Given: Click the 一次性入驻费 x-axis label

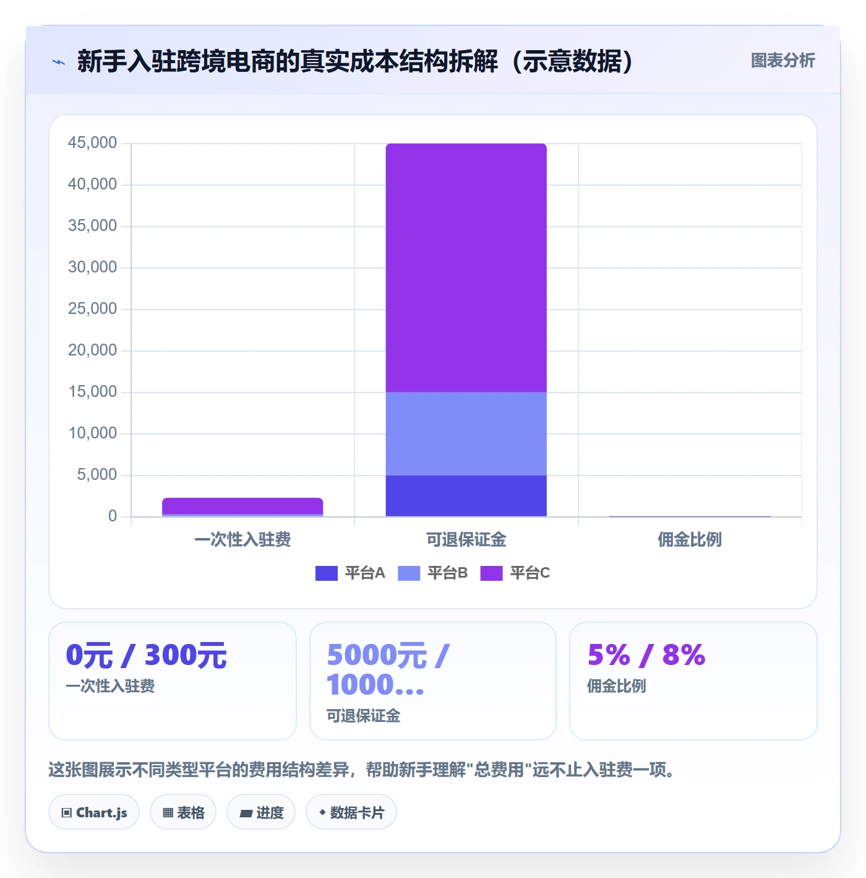Looking at the screenshot, I should point(242,539).
